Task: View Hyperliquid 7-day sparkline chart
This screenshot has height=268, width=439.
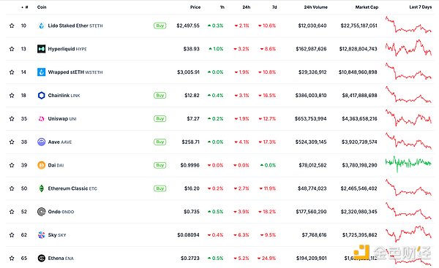Action: coord(408,47)
